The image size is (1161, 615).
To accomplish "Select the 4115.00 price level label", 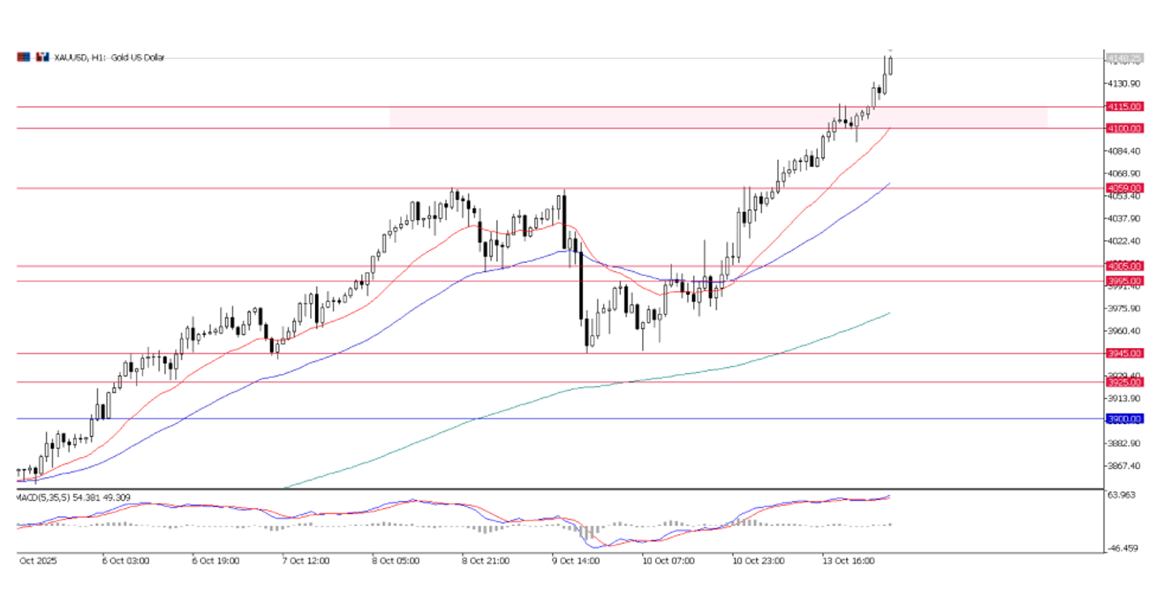I will point(1125,107).
